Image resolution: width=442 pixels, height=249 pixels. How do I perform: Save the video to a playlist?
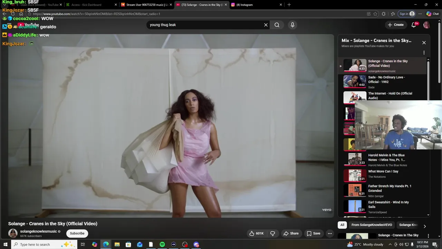point(314,233)
